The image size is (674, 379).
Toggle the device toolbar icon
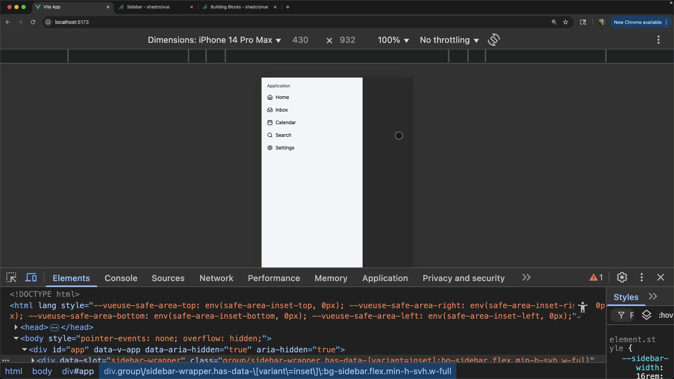(31, 278)
